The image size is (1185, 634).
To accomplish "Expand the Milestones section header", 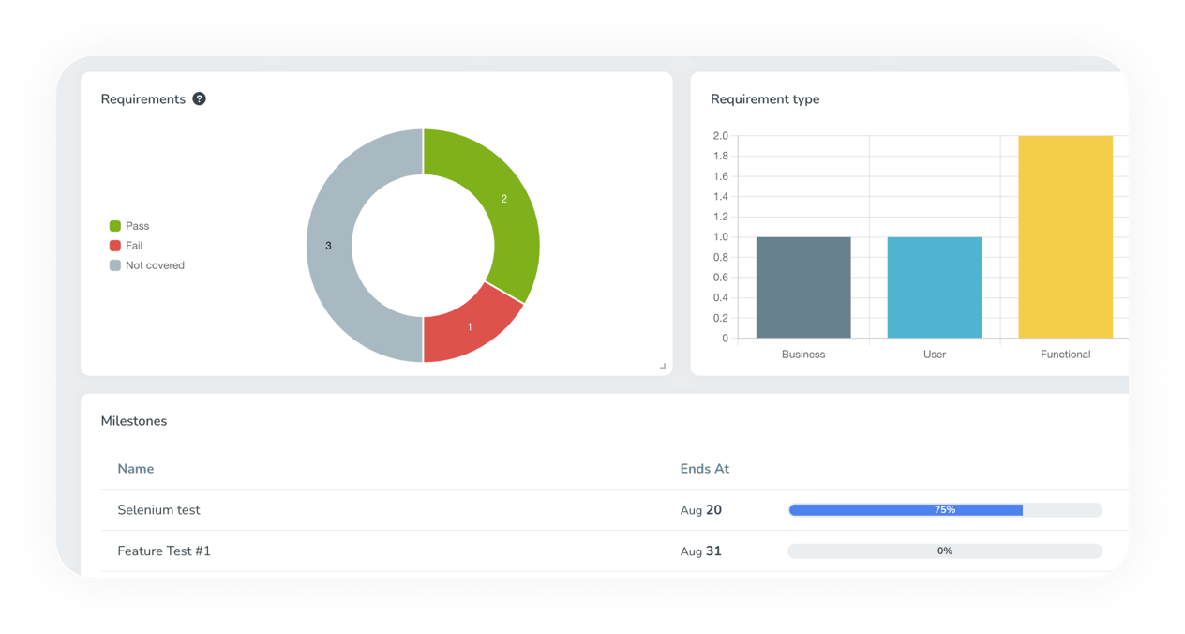I will 134,420.
